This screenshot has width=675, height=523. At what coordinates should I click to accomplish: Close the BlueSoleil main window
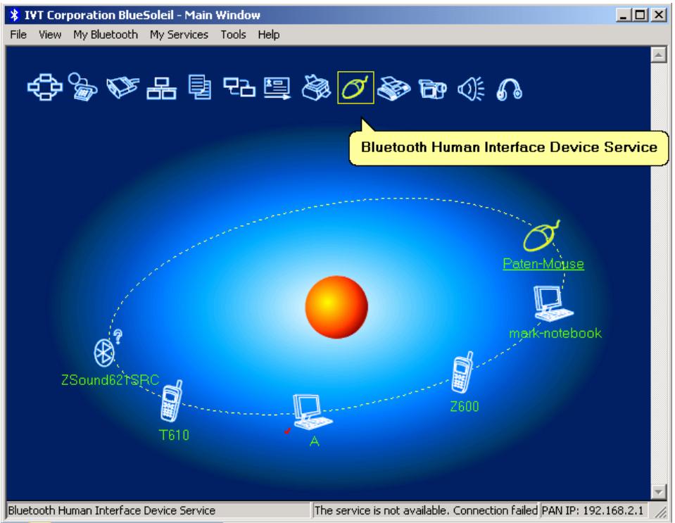[x=659, y=15]
